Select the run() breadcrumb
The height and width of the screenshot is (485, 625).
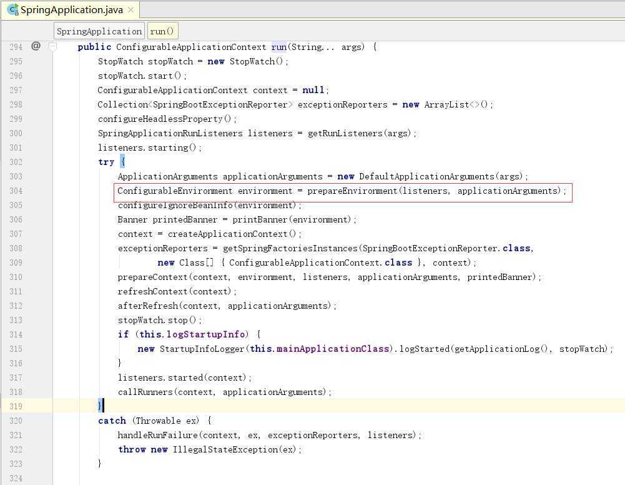(x=162, y=31)
